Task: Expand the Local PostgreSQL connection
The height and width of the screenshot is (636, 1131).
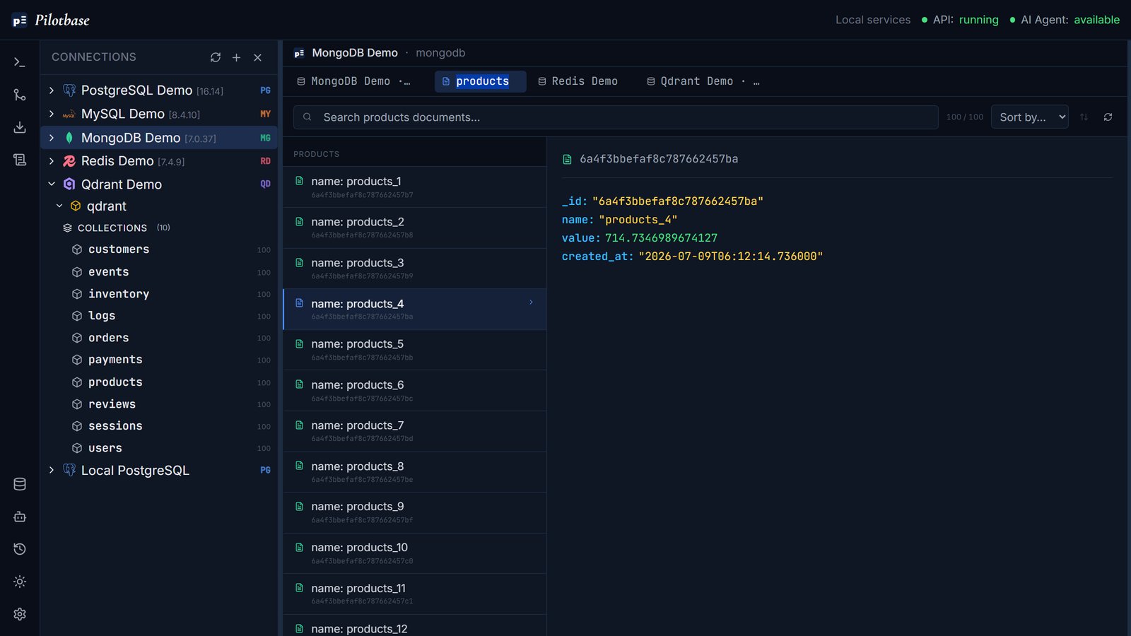Action: click(52, 470)
